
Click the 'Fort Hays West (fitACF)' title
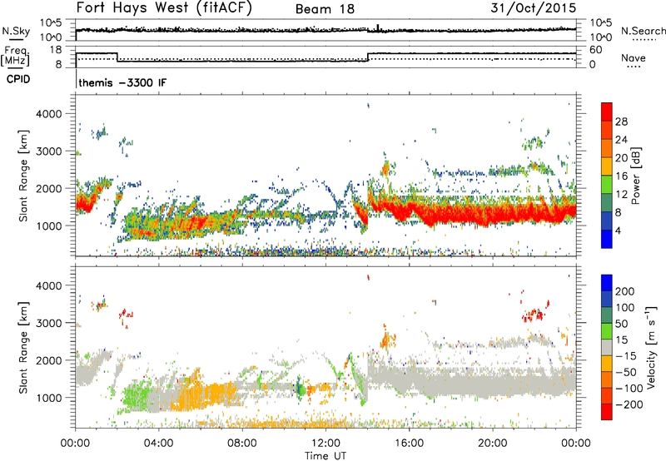pos(164,7)
